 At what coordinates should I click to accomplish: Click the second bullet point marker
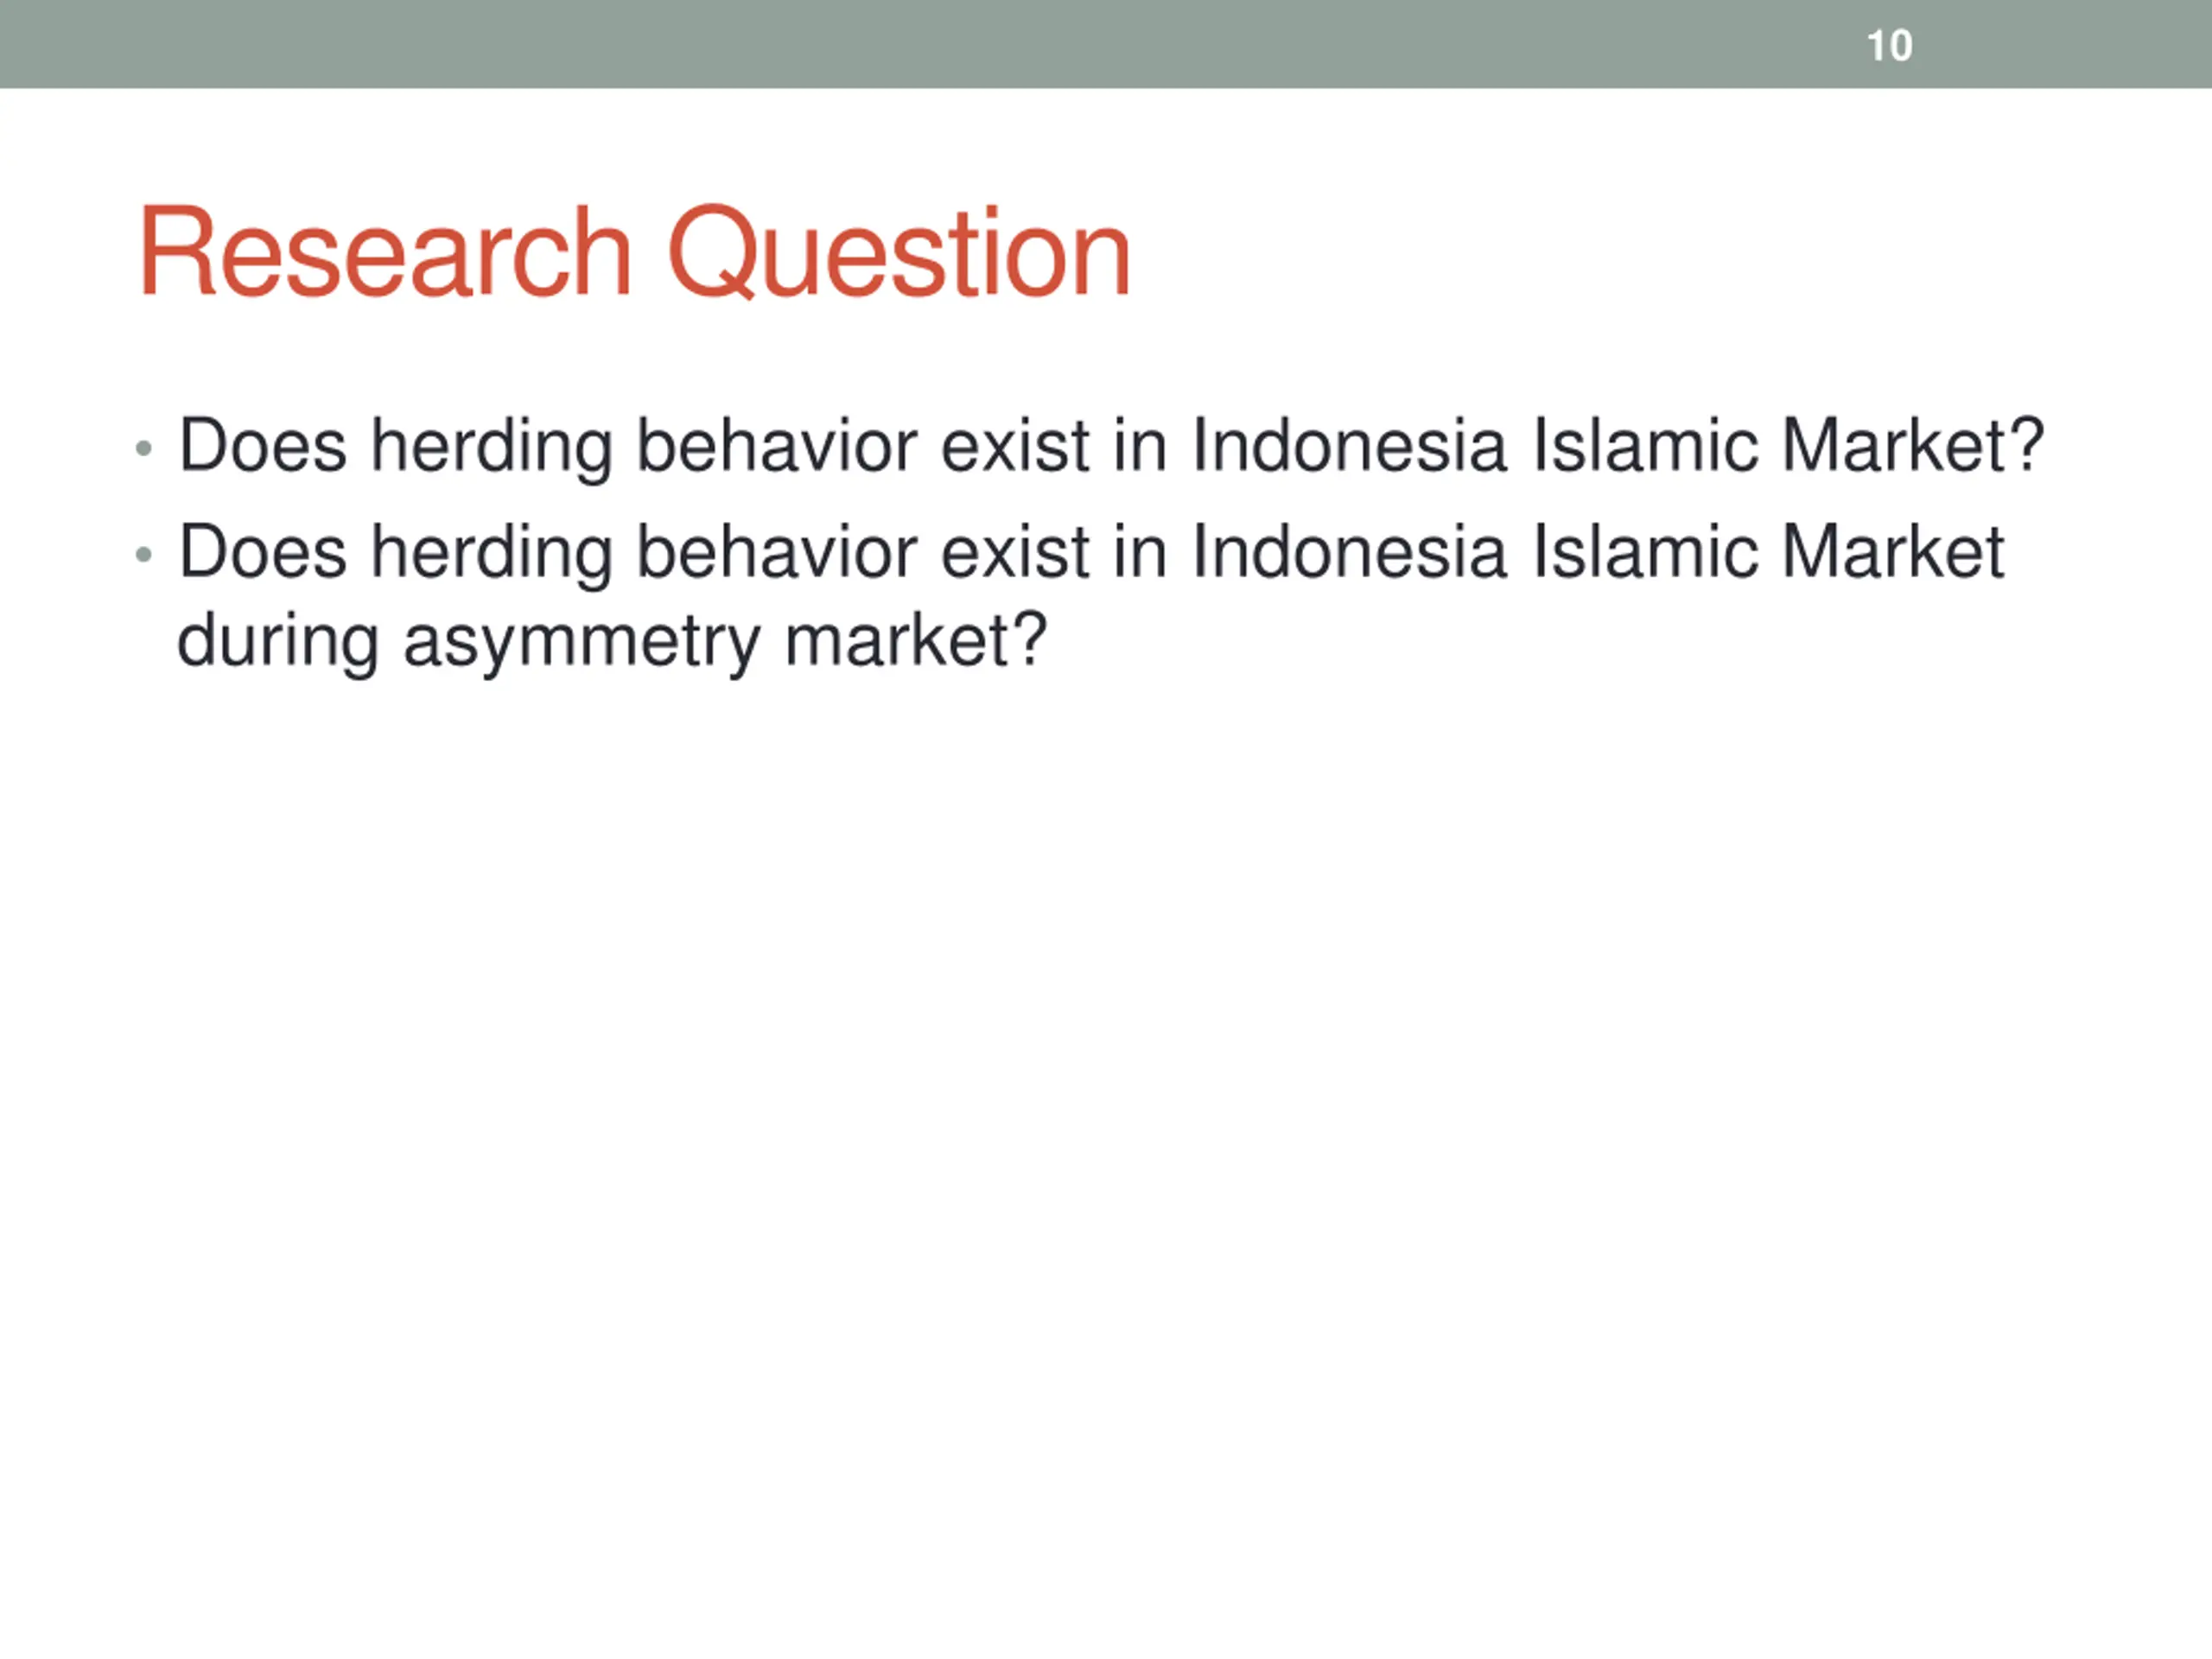[144, 554]
